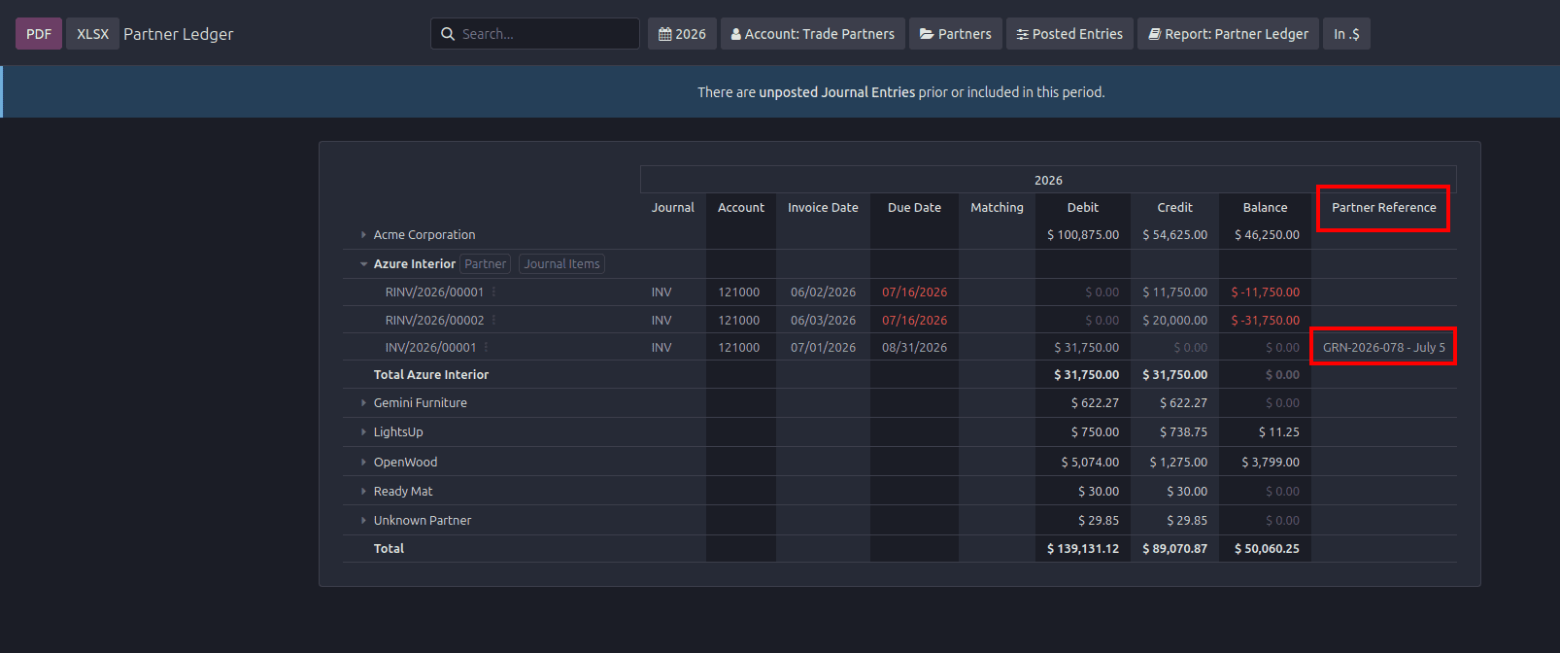Click Acme Corporation's balance of $ 46,250.00
Image resolution: width=1560 pixels, height=653 pixels.
tap(1267, 235)
